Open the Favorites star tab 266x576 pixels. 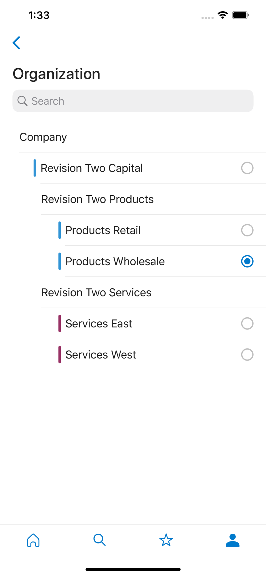166,540
